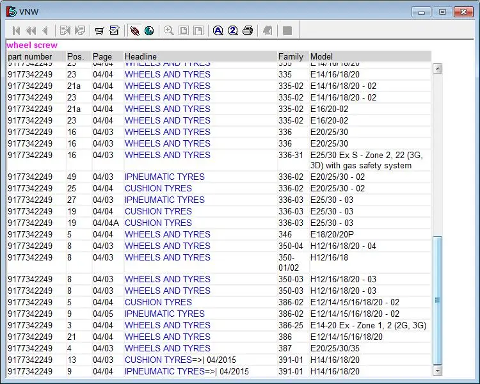The width and height of the screenshot is (480, 384).
Task: Go to first record using toolbar arrow
Action: click(x=16, y=31)
